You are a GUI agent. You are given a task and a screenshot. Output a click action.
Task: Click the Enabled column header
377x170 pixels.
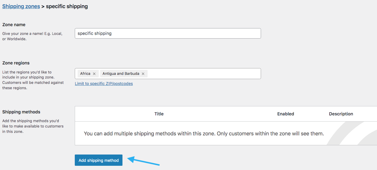click(286, 114)
